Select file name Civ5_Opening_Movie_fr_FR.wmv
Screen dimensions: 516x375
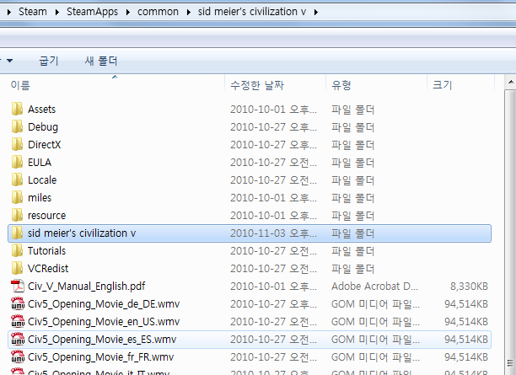point(100,357)
